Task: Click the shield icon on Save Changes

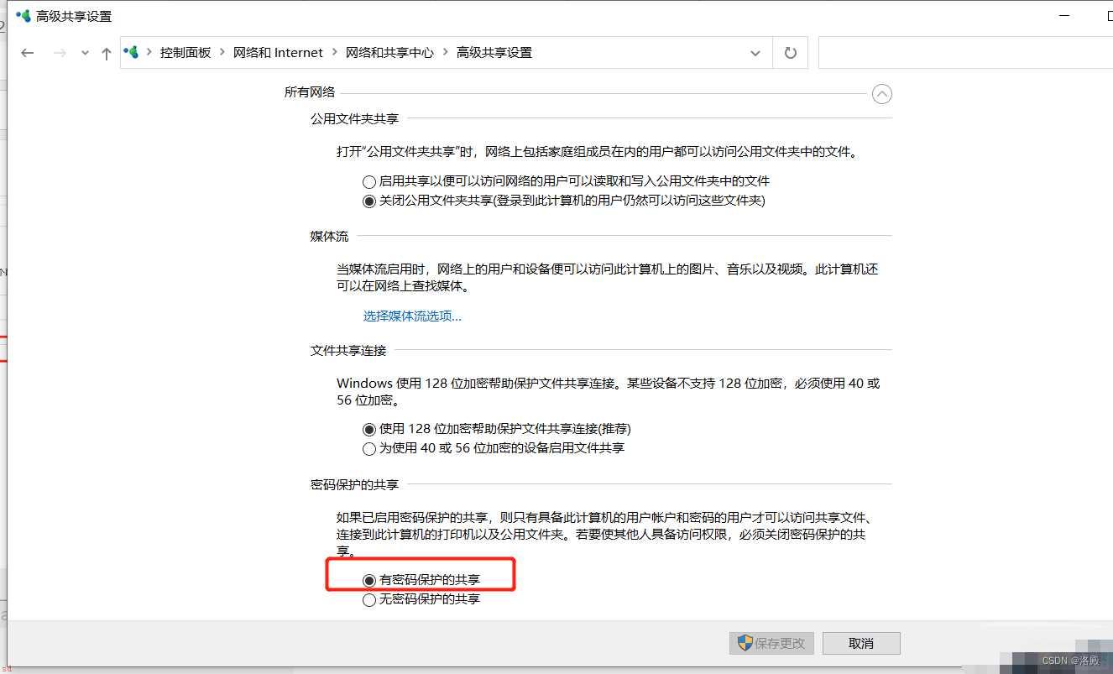Action: click(x=745, y=643)
